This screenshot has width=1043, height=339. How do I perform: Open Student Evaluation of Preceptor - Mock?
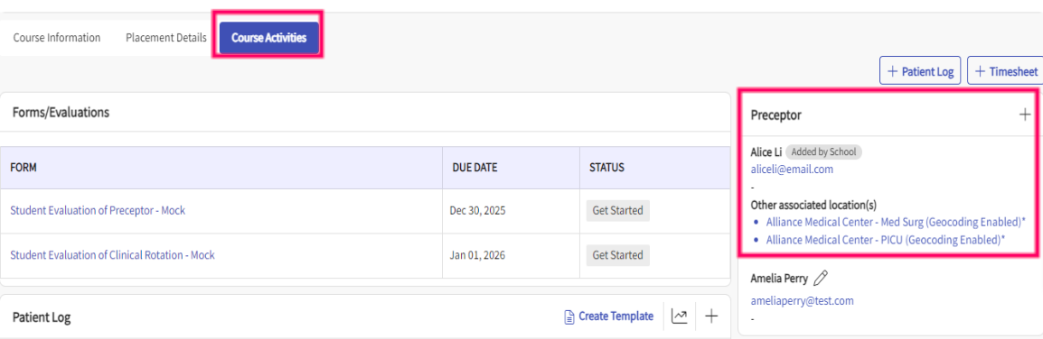point(98,210)
